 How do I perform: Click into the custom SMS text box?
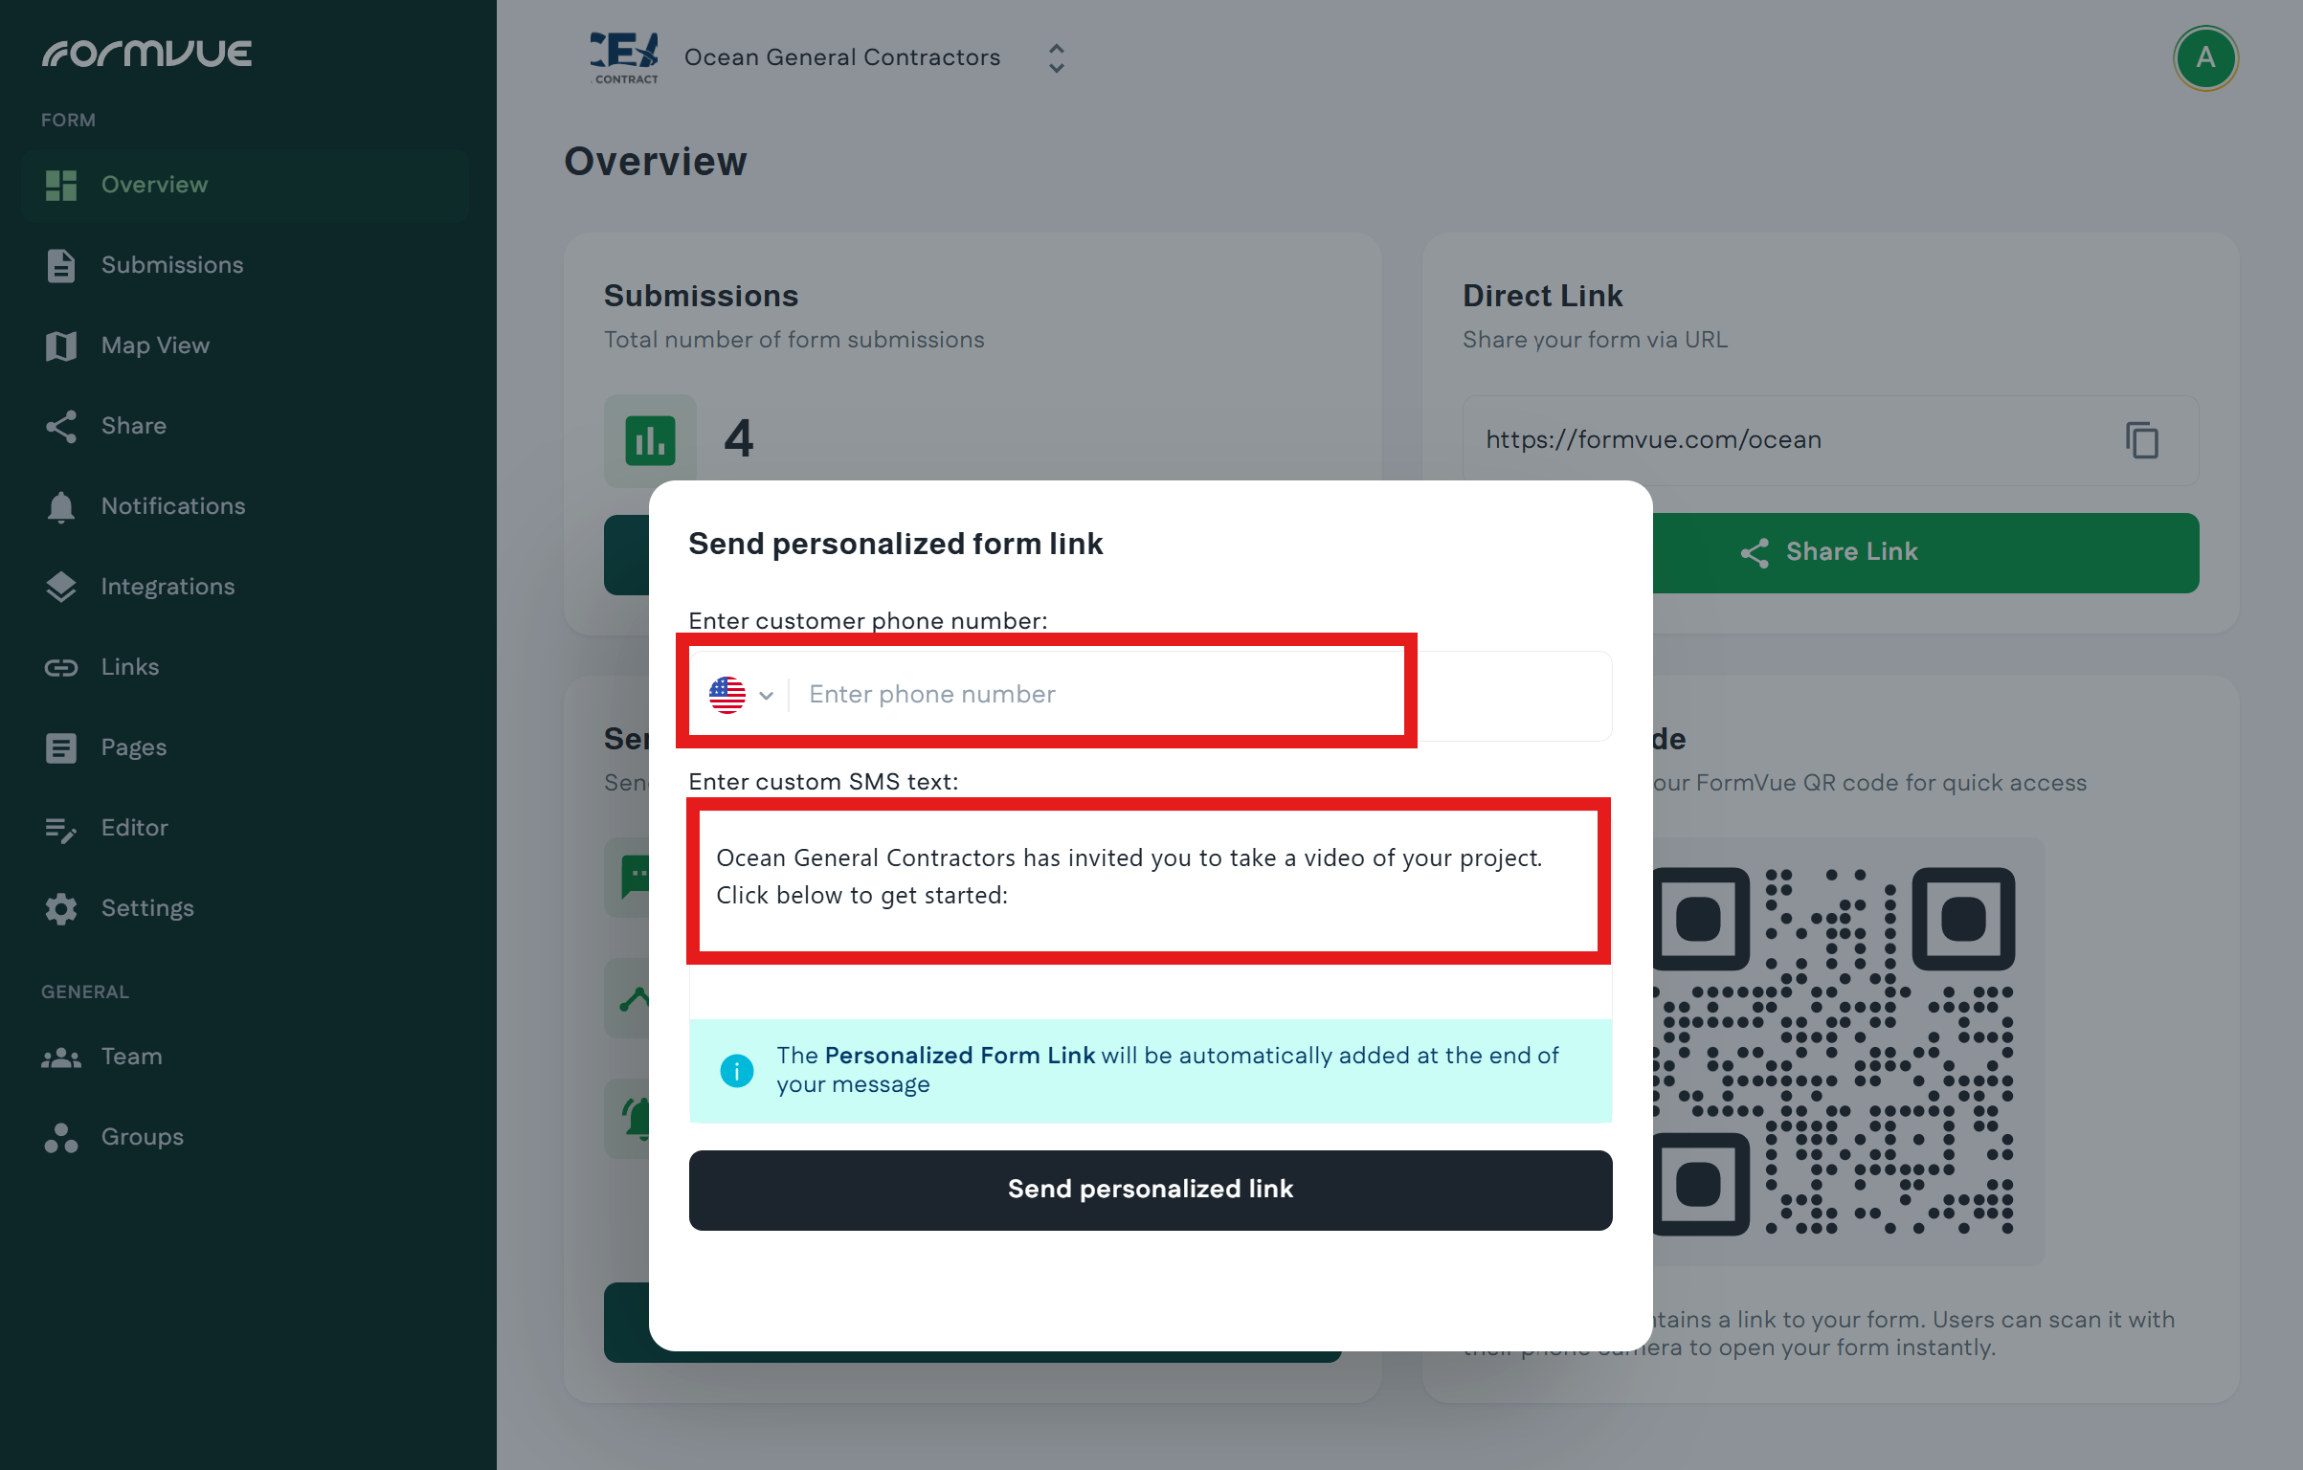(x=1149, y=879)
